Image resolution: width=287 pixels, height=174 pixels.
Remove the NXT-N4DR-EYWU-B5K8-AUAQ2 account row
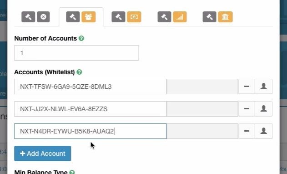(x=247, y=131)
